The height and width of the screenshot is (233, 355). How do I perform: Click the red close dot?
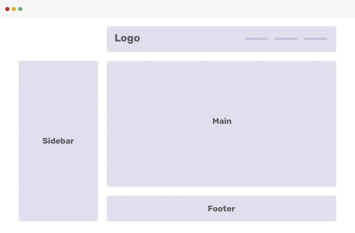7,9
